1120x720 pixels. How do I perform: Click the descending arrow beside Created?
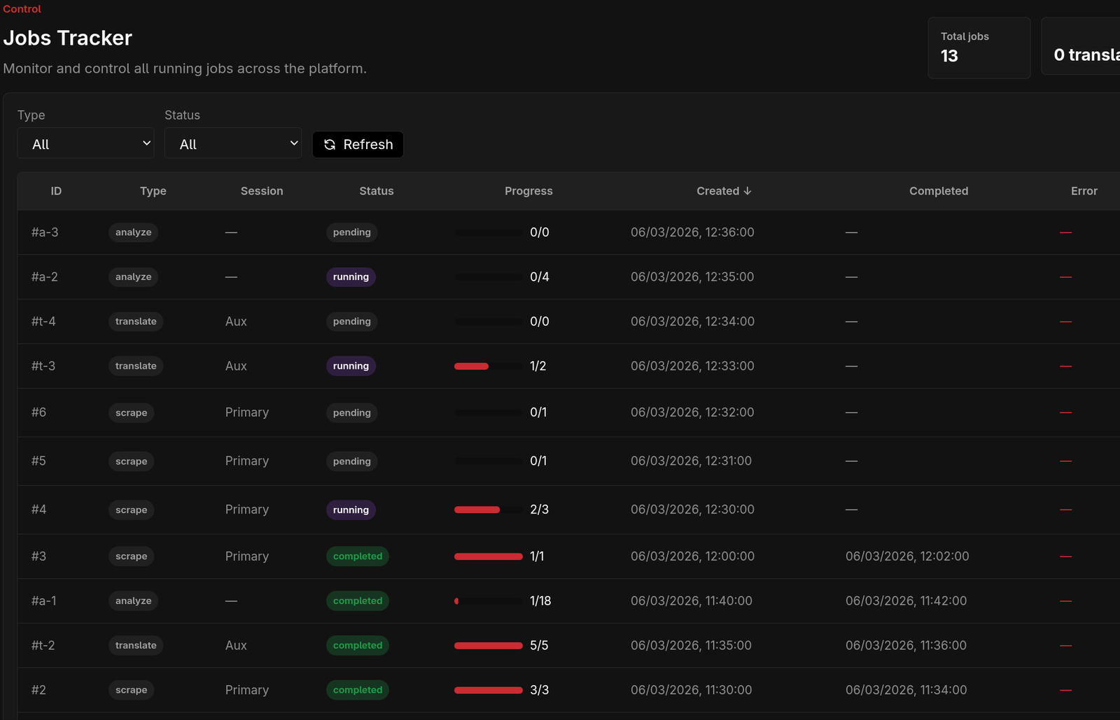pyautogui.click(x=748, y=191)
